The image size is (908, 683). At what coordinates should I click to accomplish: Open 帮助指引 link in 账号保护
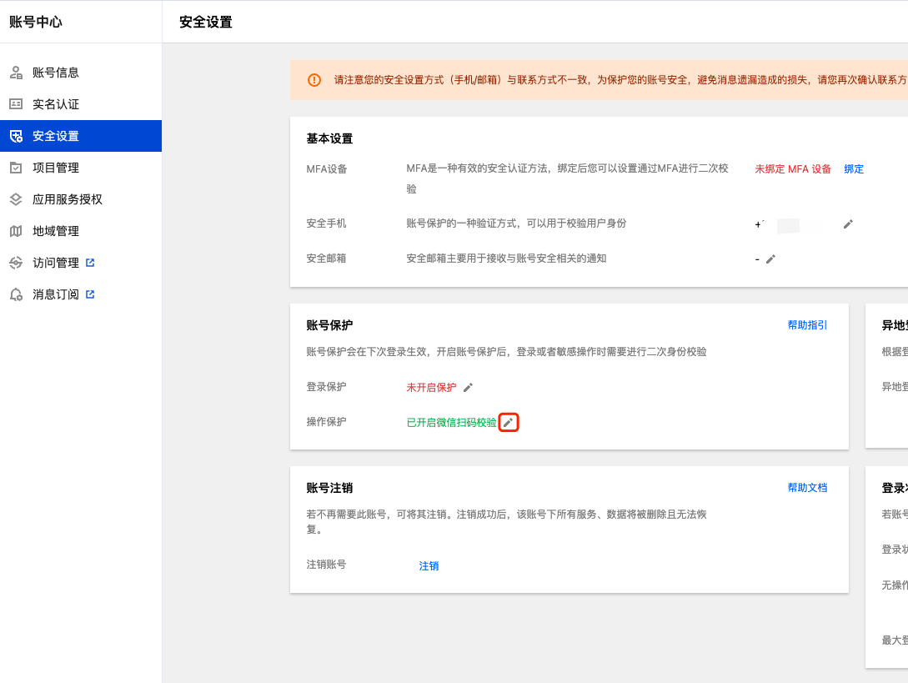tap(807, 325)
